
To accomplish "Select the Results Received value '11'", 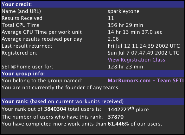I will click(111, 18).
